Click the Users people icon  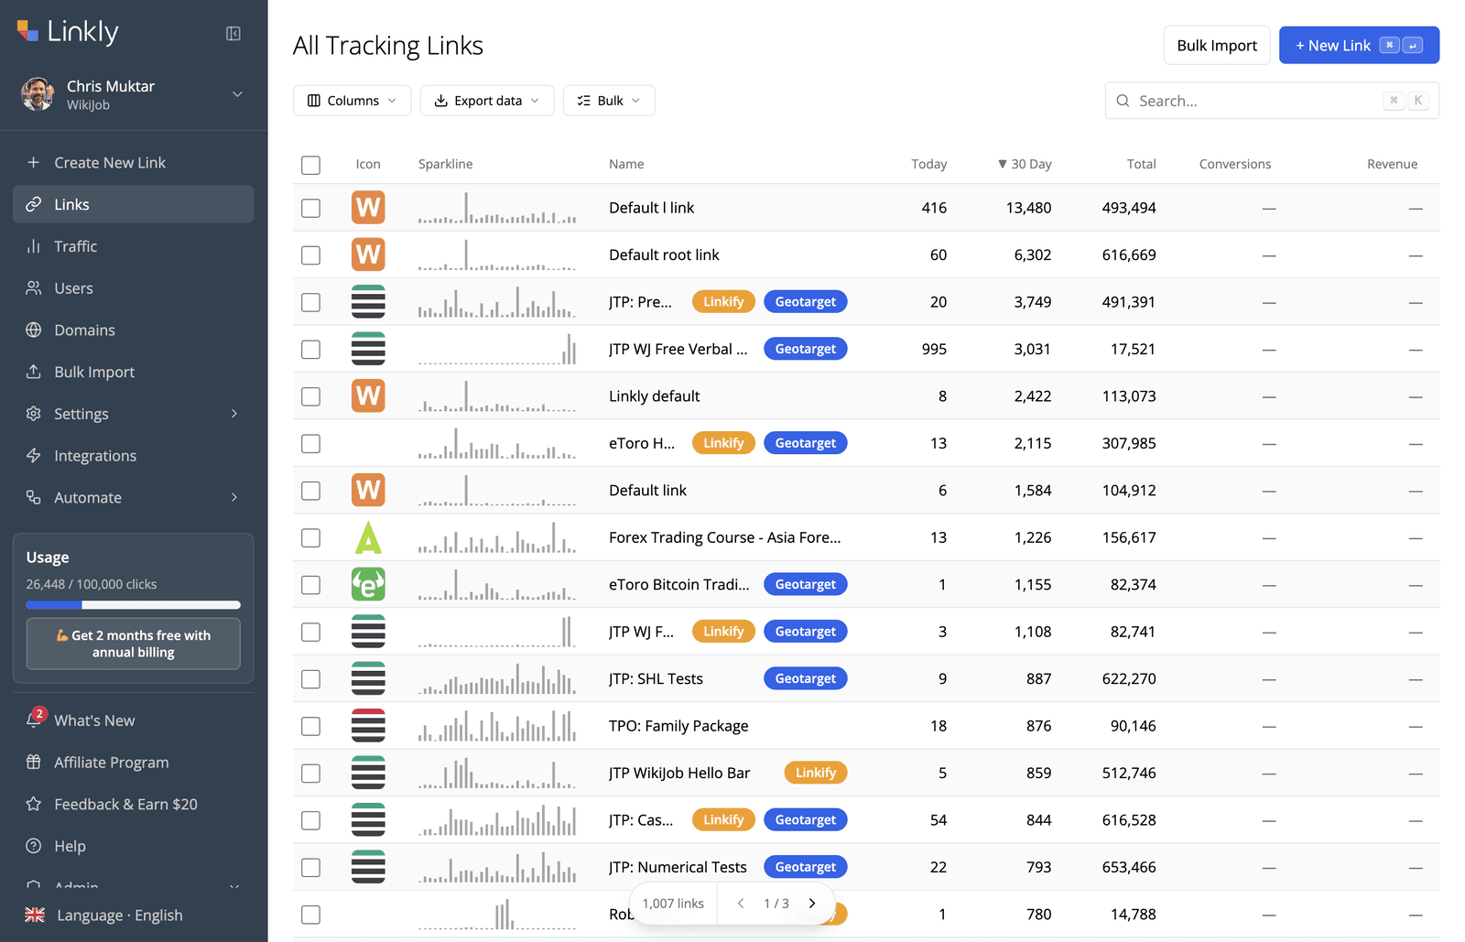[x=34, y=288]
